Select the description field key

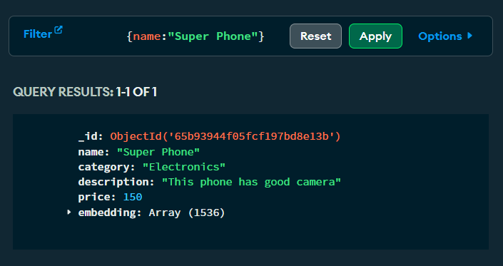(113, 182)
